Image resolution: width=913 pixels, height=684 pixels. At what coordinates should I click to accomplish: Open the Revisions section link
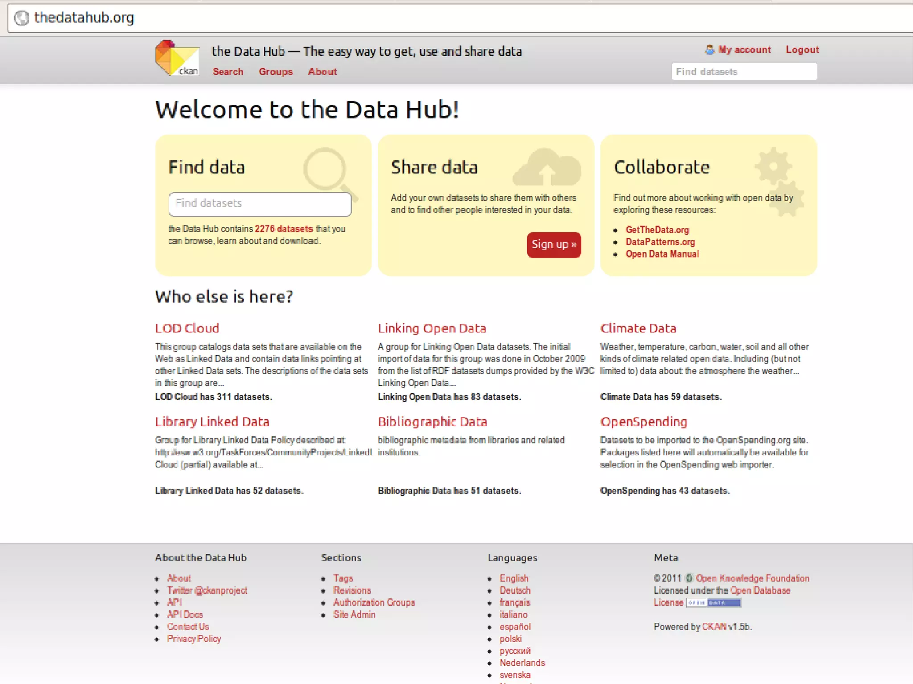pos(352,590)
